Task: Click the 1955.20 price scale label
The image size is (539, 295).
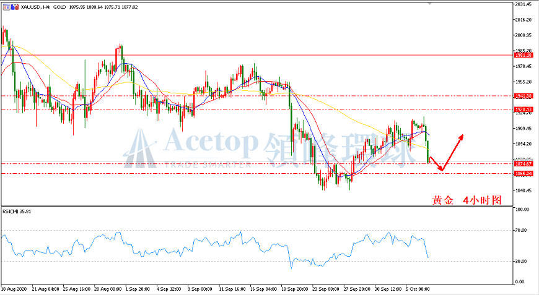Action: 523,82
